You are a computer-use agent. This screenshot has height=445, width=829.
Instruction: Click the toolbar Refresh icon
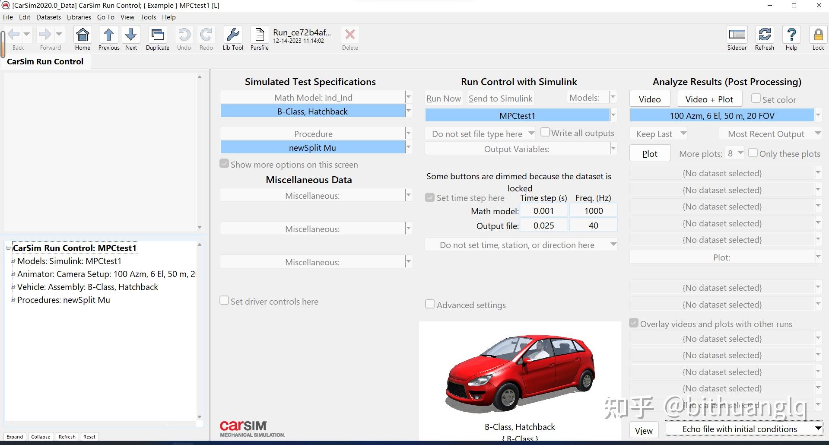pyautogui.click(x=764, y=35)
